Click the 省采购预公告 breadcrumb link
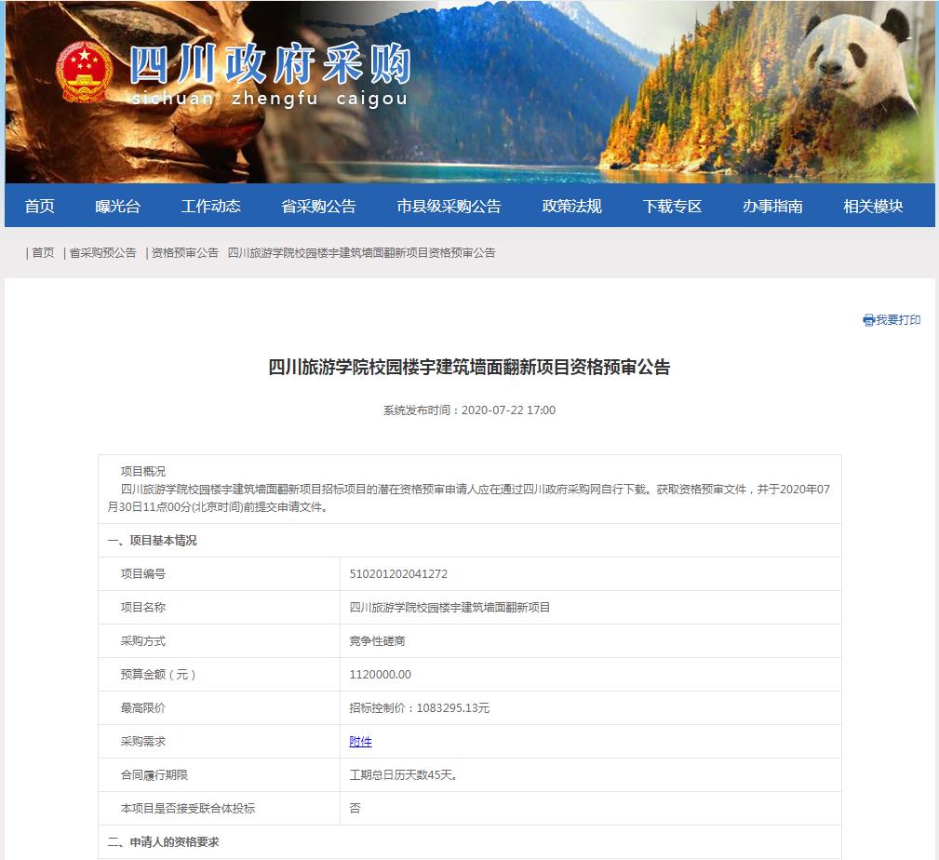 tap(103, 253)
